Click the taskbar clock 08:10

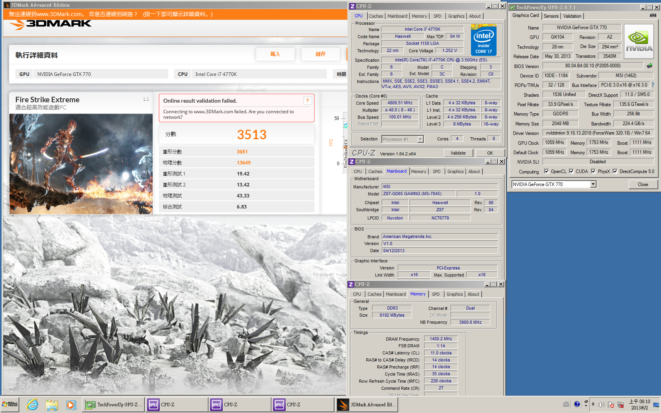pyautogui.click(x=639, y=405)
